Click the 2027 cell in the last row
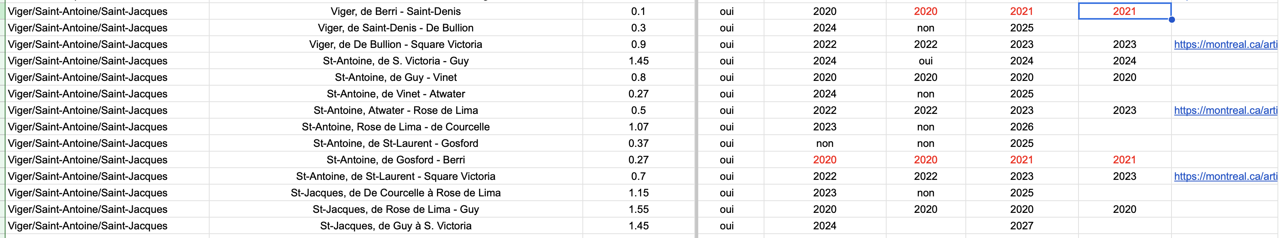This screenshot has width=1283, height=238. tap(1021, 225)
